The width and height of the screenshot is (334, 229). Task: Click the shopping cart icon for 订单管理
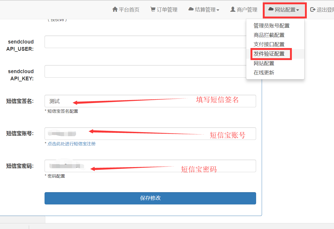click(x=153, y=9)
